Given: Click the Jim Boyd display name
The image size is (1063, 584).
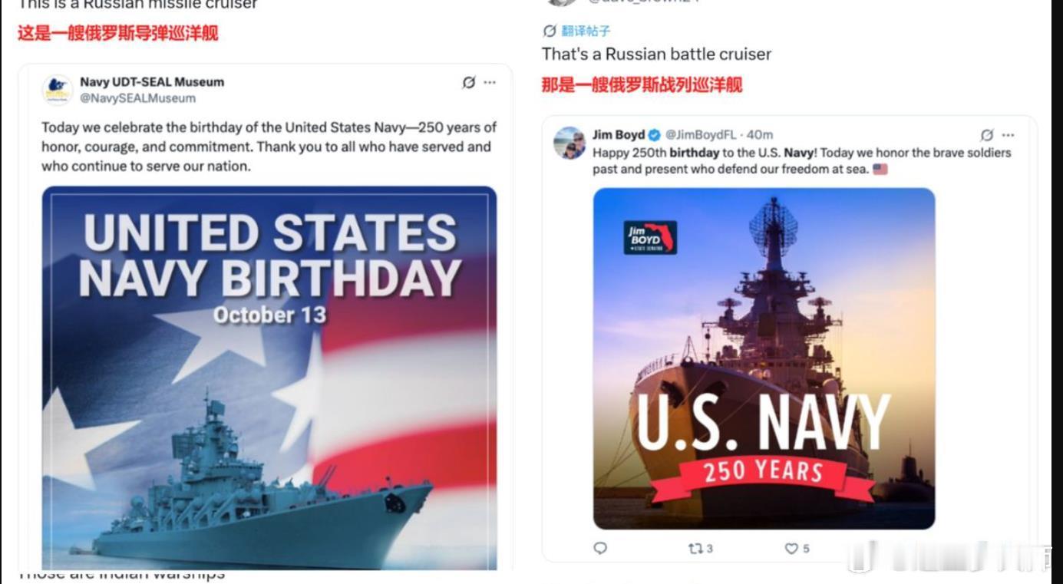Looking at the screenshot, I should pyautogui.click(x=619, y=135).
